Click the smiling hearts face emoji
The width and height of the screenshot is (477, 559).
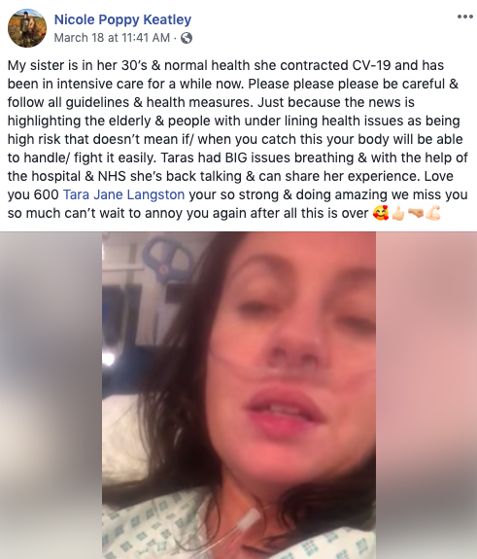381,213
